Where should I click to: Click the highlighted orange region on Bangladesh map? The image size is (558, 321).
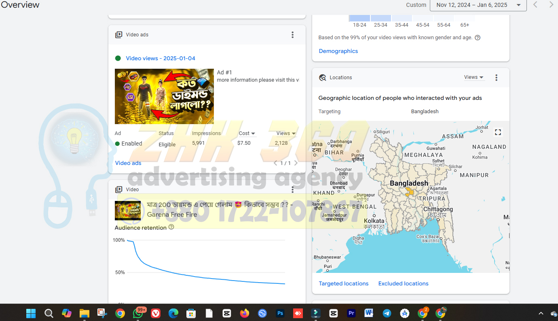pyautogui.click(x=410, y=192)
